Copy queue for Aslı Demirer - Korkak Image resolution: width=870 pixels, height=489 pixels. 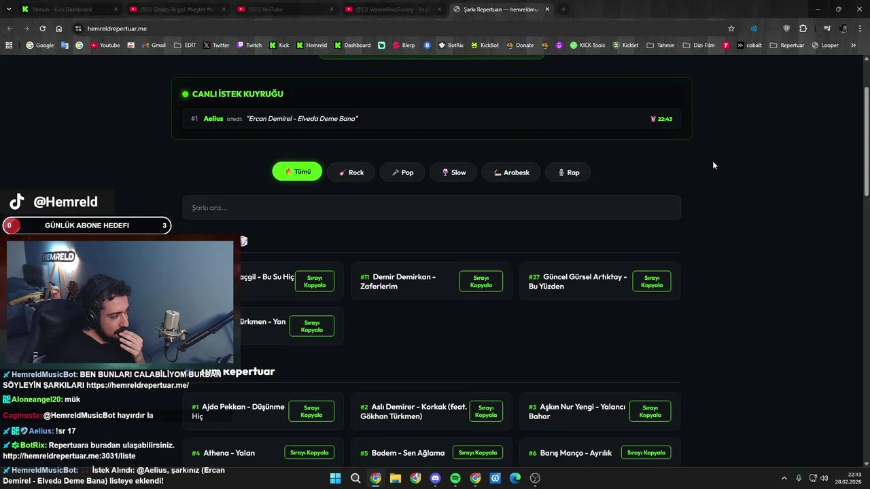tap(486, 411)
